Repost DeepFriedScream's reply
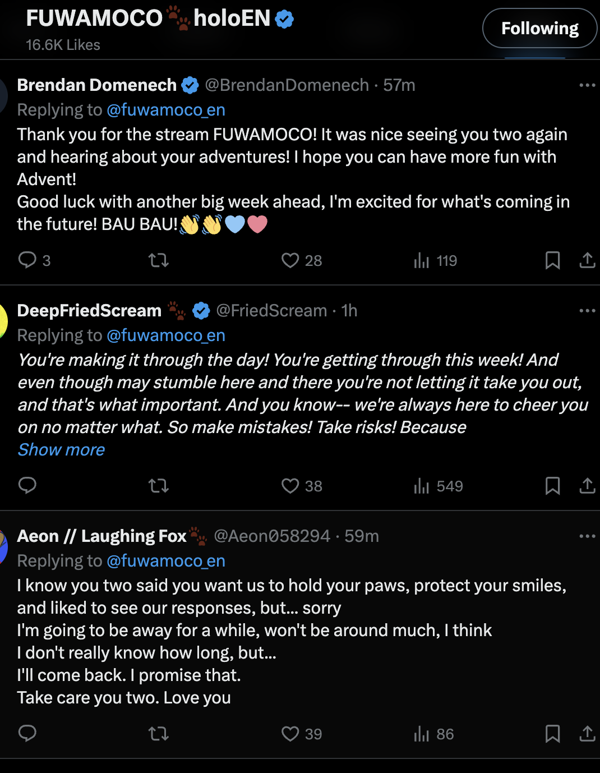 point(159,486)
